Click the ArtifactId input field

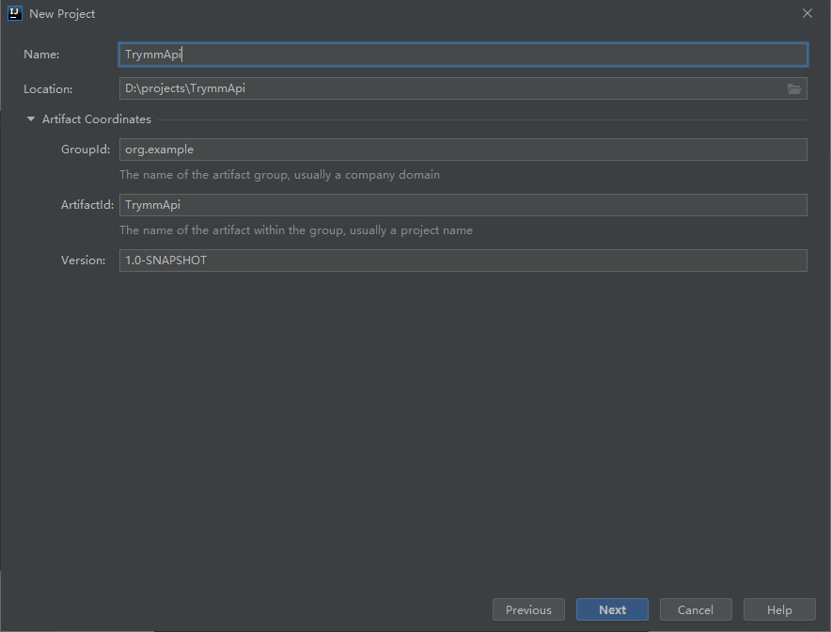click(463, 205)
